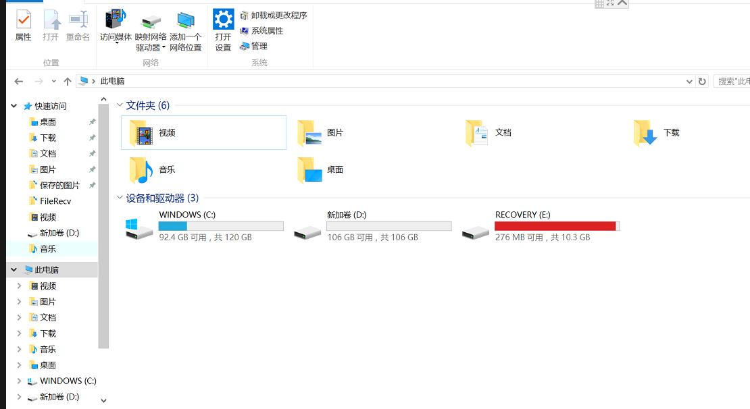Viewport: 750px width, 409px height.
Task: Select the 下载 folder icon in main pane
Action: tap(646, 133)
